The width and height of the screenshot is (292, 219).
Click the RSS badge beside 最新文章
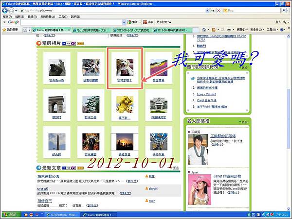coord(80,168)
